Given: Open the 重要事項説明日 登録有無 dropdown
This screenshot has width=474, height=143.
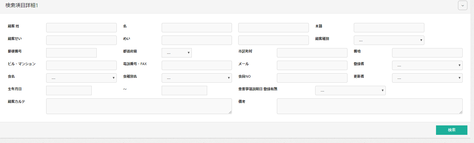Looking at the screenshot, I should [x=350, y=91].
